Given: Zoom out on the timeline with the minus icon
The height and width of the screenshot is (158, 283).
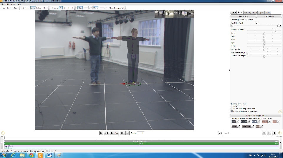Looking at the screenshot, I should click(x=269, y=133).
